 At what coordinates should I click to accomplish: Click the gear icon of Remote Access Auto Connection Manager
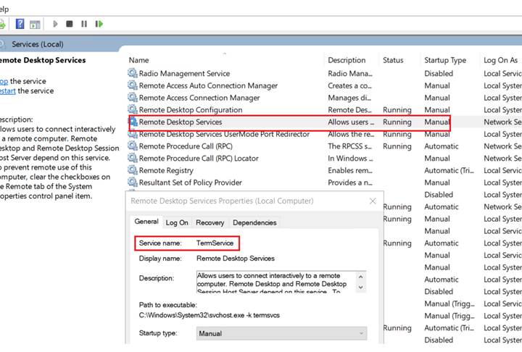[133, 85]
